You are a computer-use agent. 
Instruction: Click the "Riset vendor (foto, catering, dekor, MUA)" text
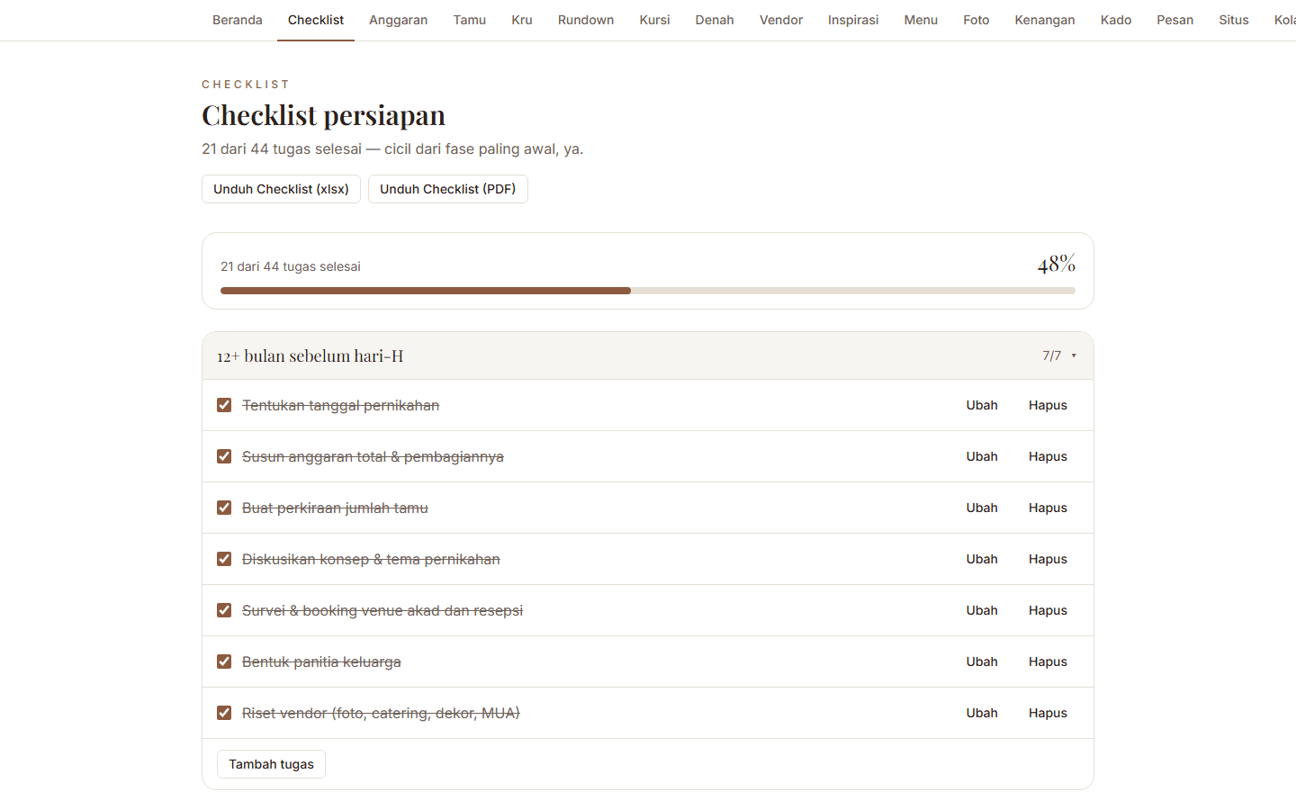[381, 713]
